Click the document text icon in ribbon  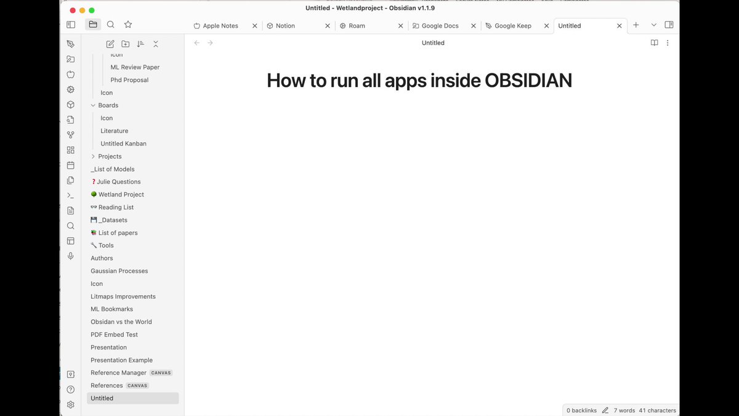(x=71, y=211)
